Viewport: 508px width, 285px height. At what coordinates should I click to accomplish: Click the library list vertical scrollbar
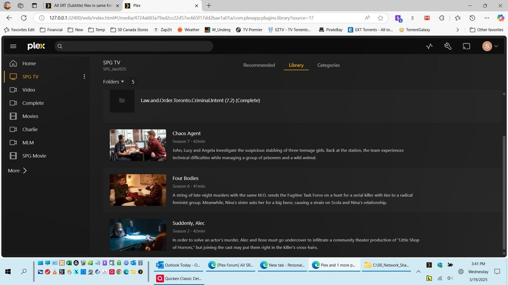click(504, 193)
